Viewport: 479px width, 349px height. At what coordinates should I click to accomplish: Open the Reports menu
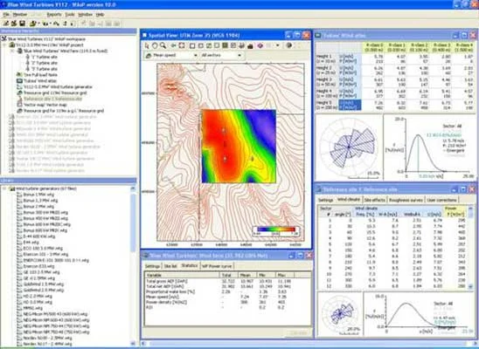(x=54, y=14)
